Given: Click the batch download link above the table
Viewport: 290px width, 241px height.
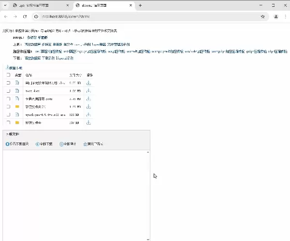Looking at the screenshot, I should click(x=14, y=68).
